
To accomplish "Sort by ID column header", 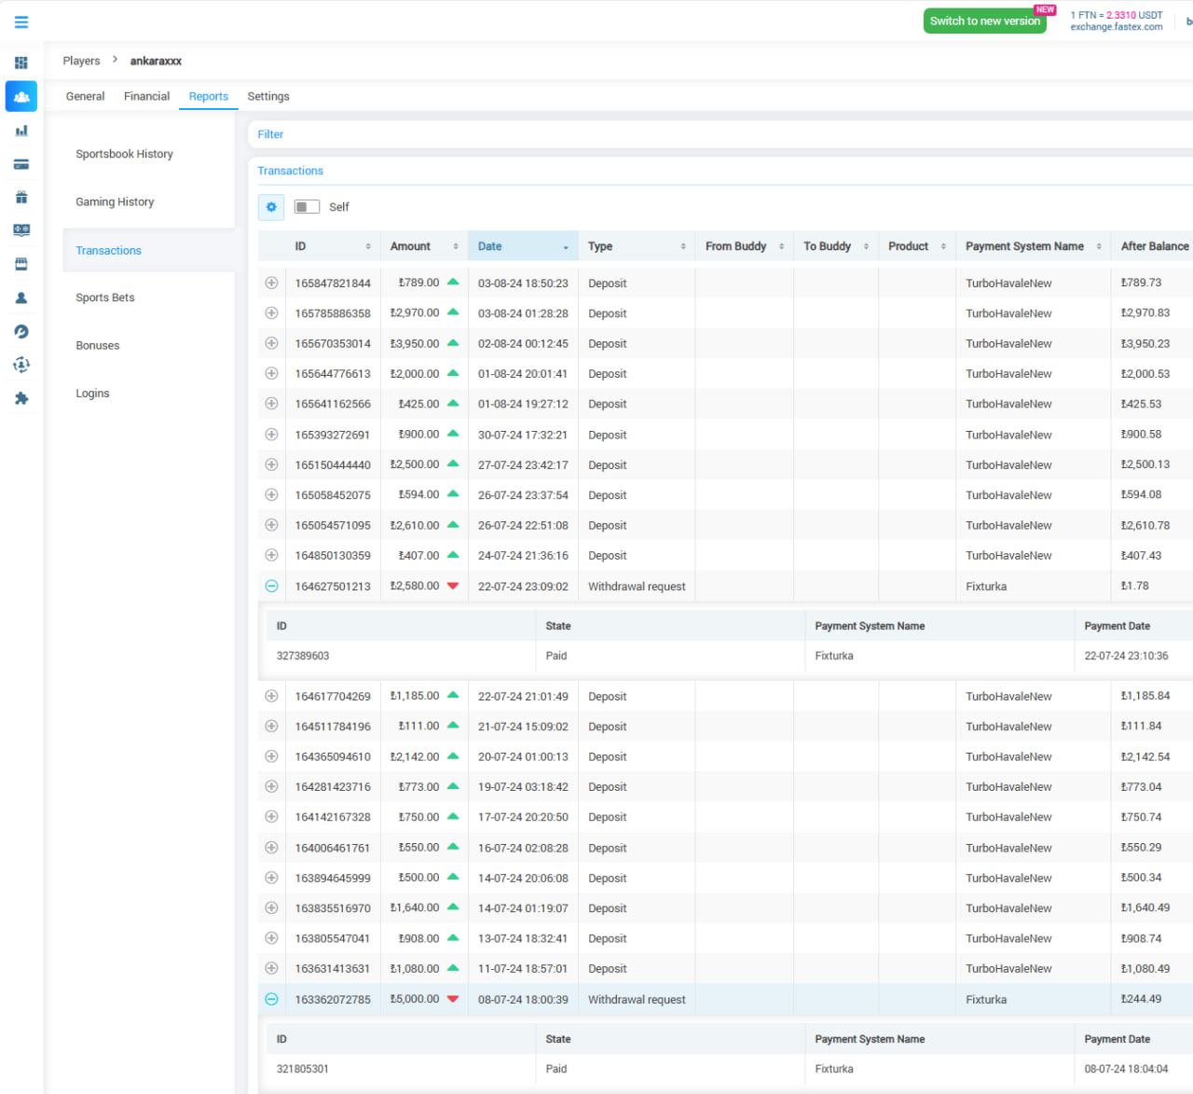I will tap(333, 246).
